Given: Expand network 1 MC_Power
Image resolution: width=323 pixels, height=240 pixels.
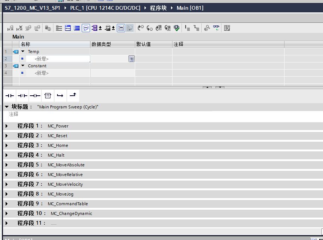Looking at the screenshot, I should coord(7,126).
